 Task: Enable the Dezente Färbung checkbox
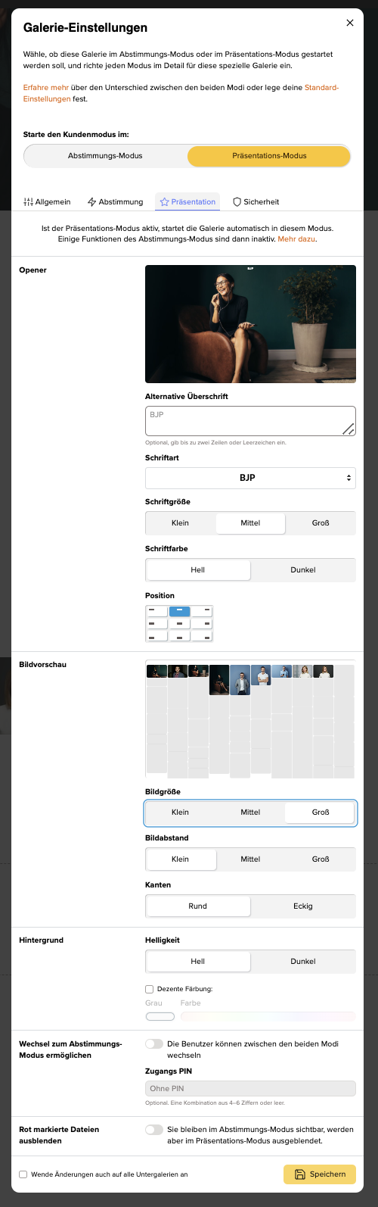tap(149, 989)
